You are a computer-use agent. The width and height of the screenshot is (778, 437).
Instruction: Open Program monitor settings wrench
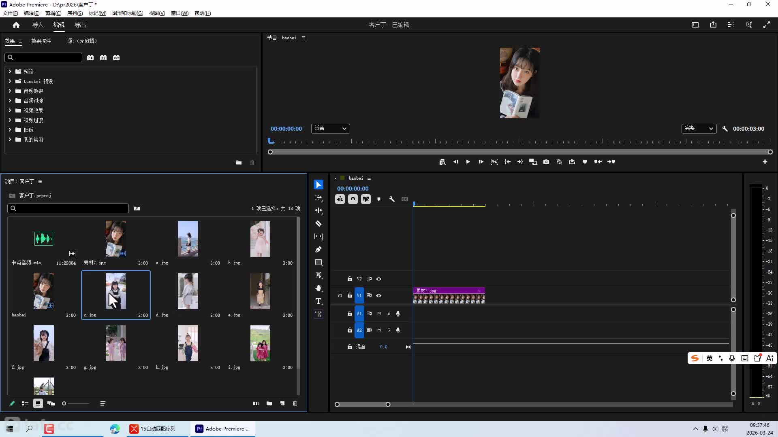pyautogui.click(x=725, y=129)
